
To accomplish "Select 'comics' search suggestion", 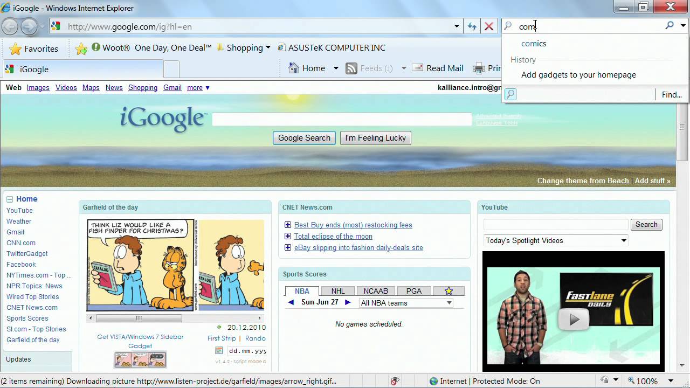I will 534,44.
